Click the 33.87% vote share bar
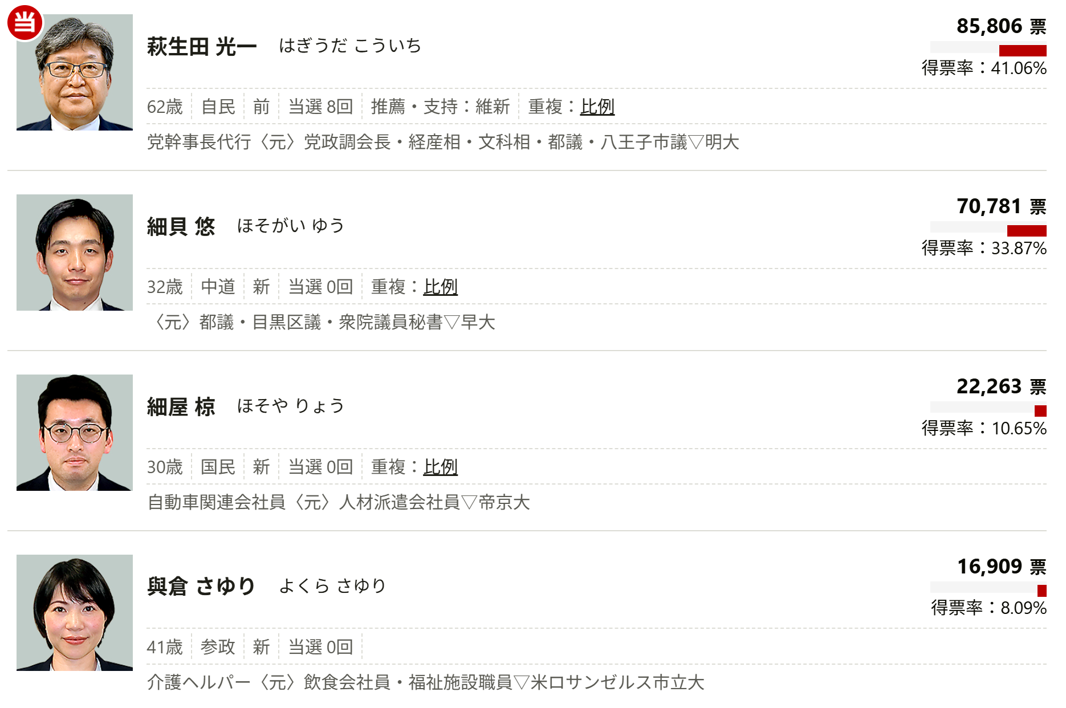Screen dimensions: 1066x708 988,230
